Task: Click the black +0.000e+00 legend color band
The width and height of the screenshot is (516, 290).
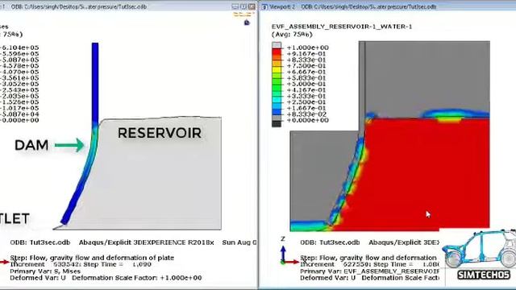Action: coord(277,123)
